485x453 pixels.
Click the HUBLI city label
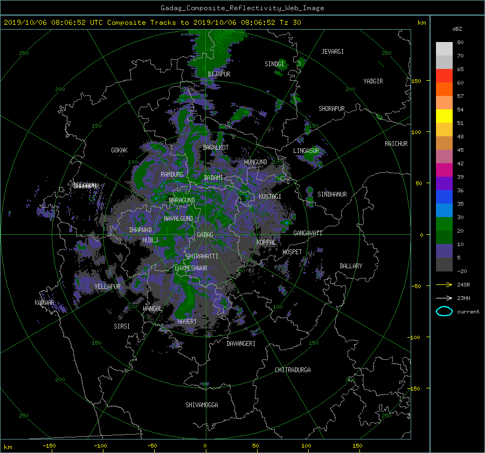pos(150,240)
